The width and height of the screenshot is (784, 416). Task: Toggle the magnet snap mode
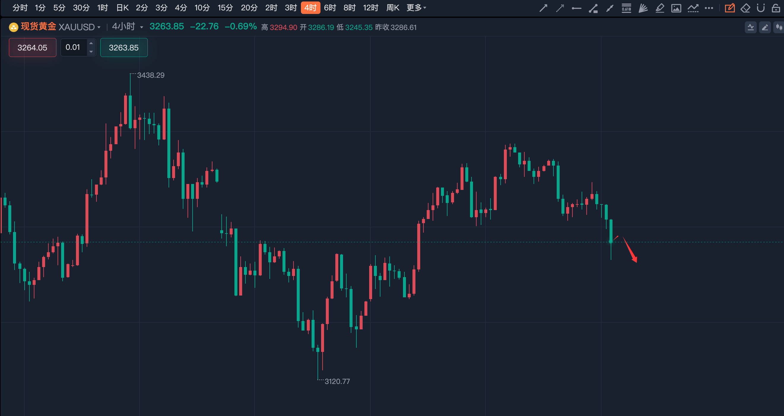[x=761, y=8]
